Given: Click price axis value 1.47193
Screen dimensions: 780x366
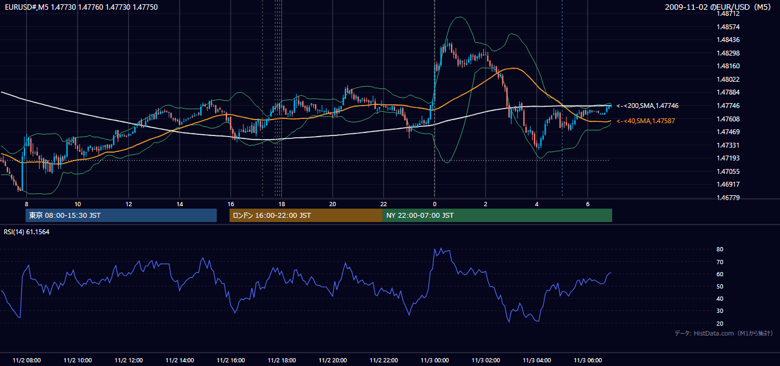Looking at the screenshot, I should click(x=728, y=158).
